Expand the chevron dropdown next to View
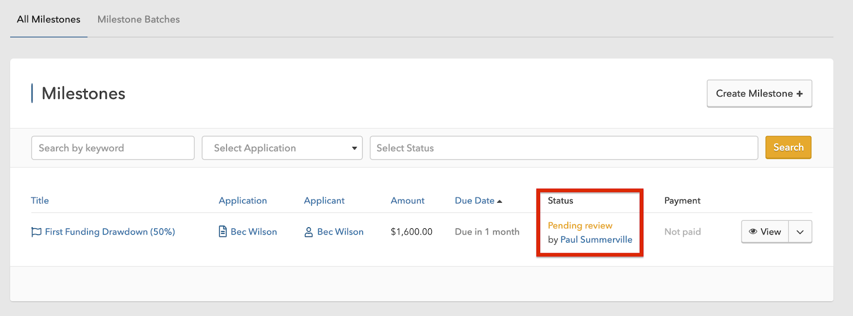The width and height of the screenshot is (853, 316). click(800, 232)
